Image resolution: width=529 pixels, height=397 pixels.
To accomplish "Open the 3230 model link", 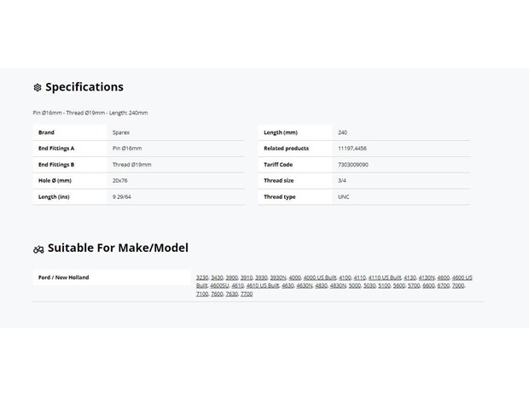I will tap(202, 277).
